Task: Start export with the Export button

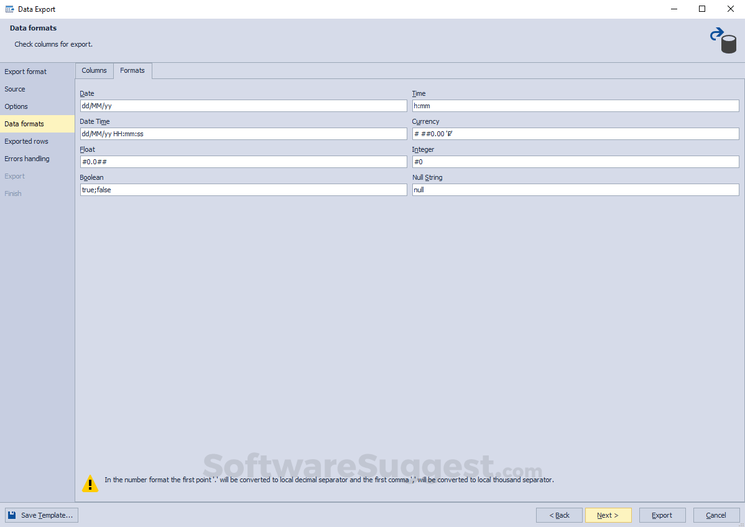Action: tap(662, 515)
